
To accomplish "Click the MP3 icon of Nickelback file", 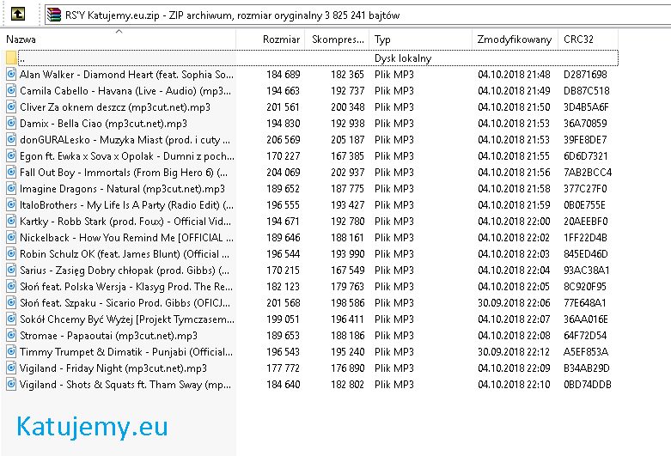I will tap(11, 237).
